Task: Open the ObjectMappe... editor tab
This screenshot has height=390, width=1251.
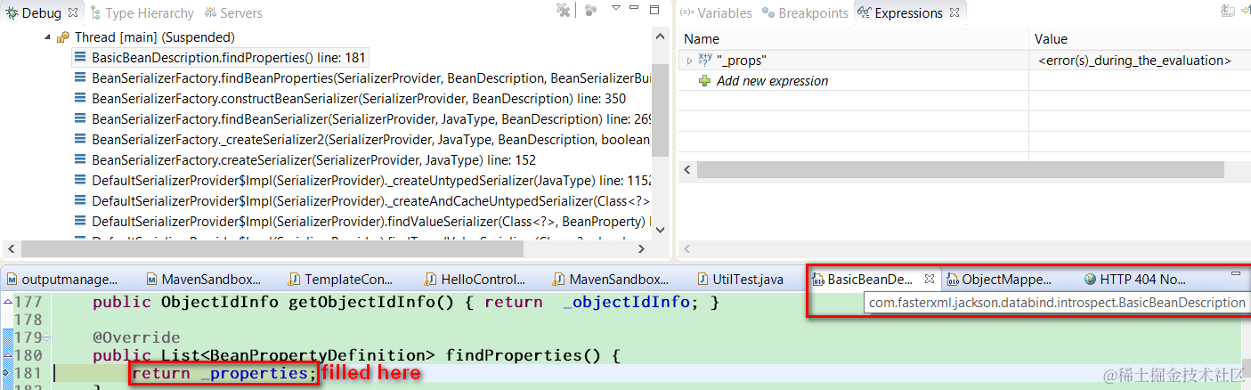Action: pyautogui.click(x=998, y=280)
